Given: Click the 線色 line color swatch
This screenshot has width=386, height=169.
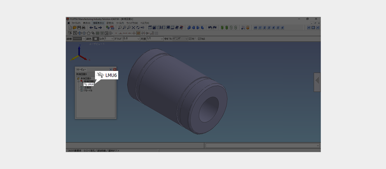Looking at the screenshot, I should tap(95, 39).
